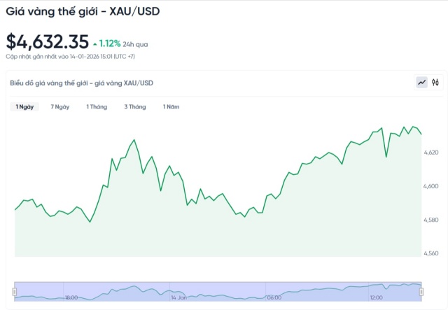The height and width of the screenshot is (310, 448).
Task: Click the left handle of range slider
Action: tap(15, 290)
